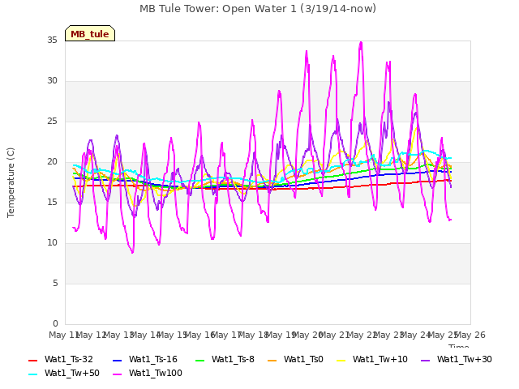Image resolution: width=519 pixels, height=389 pixels.
Task: Click the yellow Wat1_Tw+10 color swatch
Action: (341, 360)
